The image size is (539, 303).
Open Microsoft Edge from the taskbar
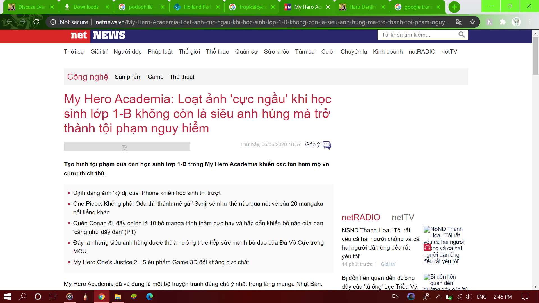149,297
